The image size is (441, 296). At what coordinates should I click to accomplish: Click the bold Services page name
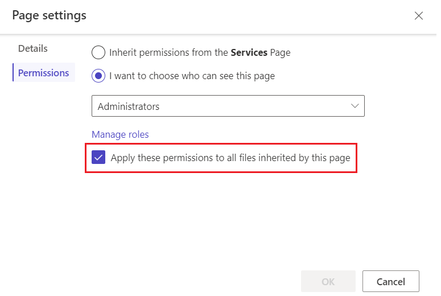tap(249, 52)
